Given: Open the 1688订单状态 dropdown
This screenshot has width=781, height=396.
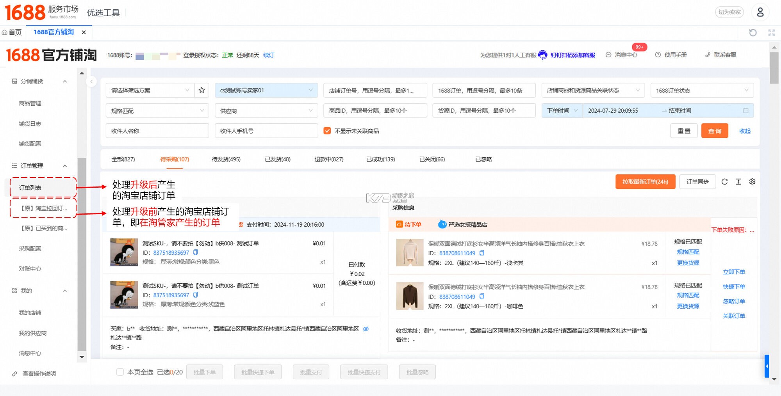Looking at the screenshot, I should point(702,90).
